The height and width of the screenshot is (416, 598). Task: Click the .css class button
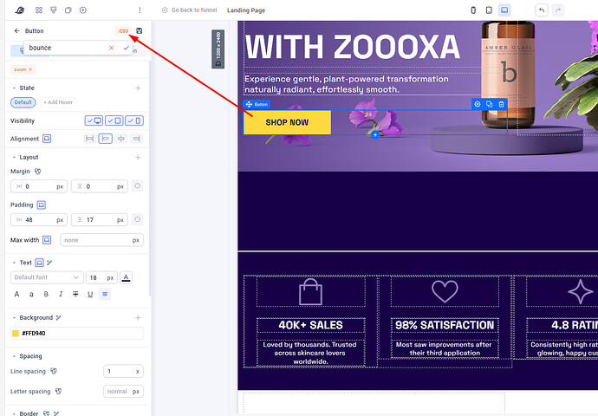pos(123,30)
